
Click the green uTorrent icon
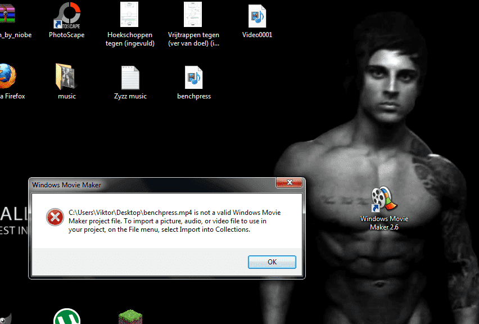66,318
